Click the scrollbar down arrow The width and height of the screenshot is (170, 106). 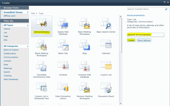point(121,104)
